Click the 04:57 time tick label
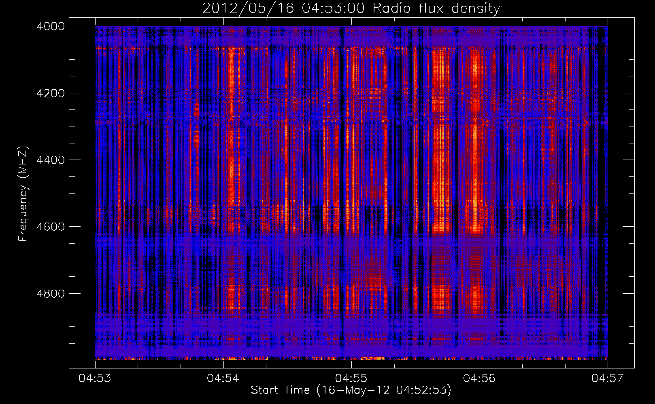This screenshot has height=404, width=655. 608,378
